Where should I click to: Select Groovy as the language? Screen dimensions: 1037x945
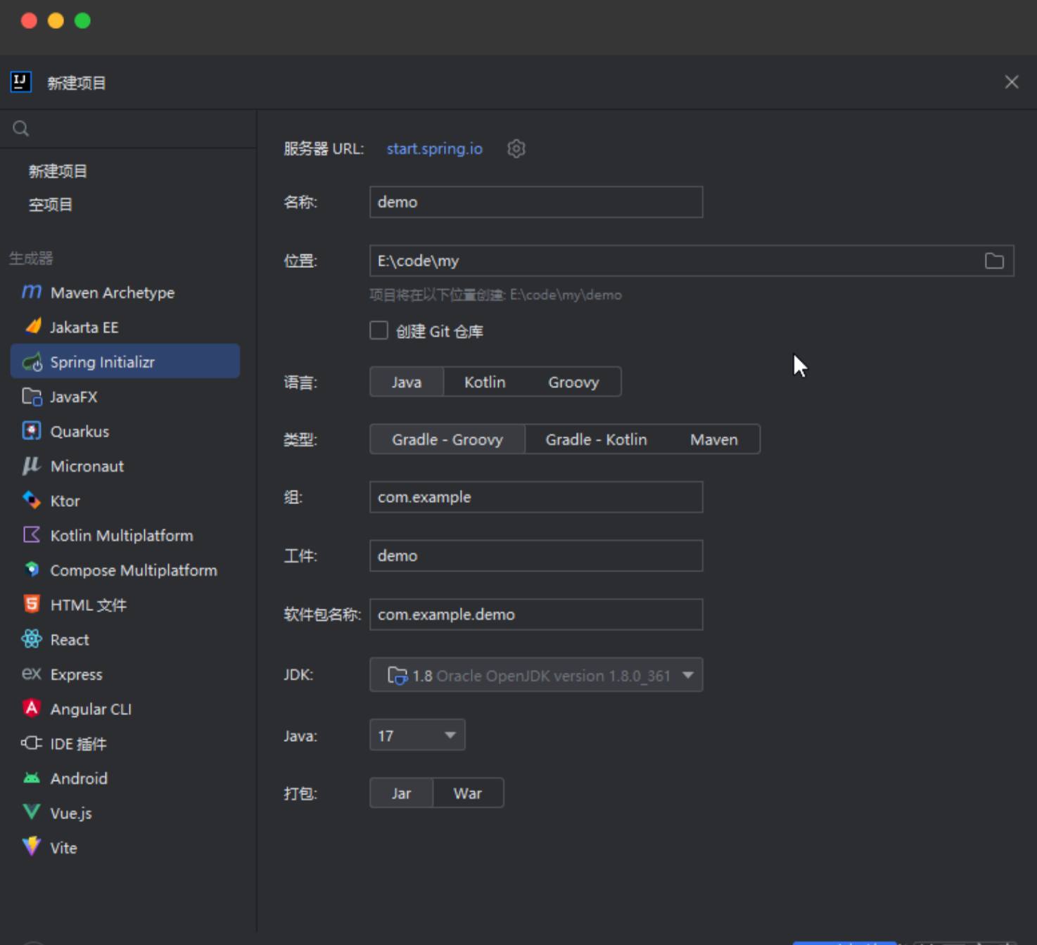[x=573, y=382]
